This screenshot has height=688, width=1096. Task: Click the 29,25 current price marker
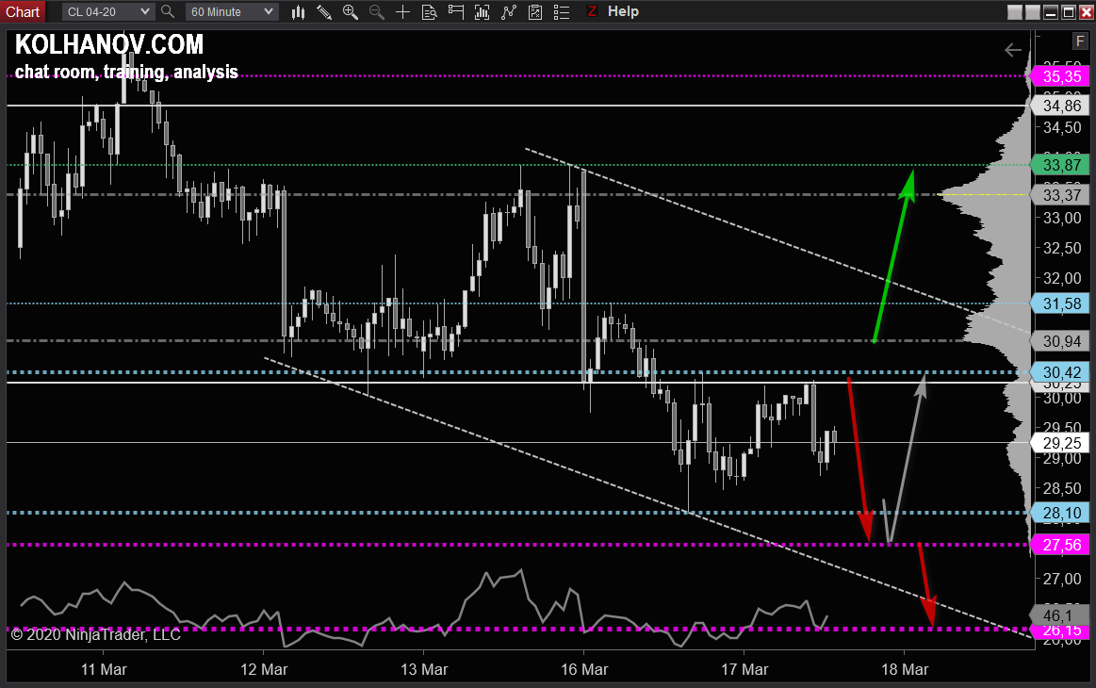point(1061,443)
